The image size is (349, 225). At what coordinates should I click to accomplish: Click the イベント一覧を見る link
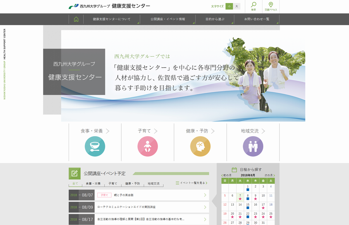pyautogui.click(x=192, y=183)
